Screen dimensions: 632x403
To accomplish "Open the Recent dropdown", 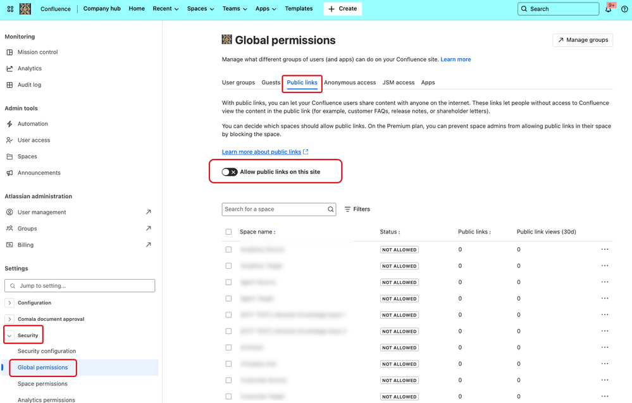I will click(166, 8).
